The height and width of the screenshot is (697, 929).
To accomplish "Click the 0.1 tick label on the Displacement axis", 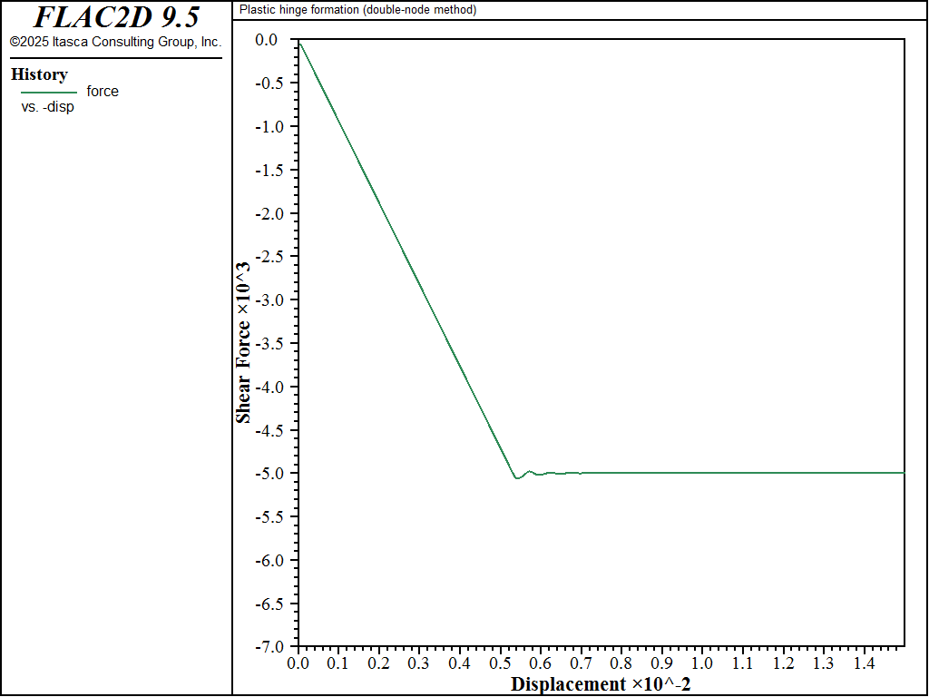I will [x=337, y=663].
